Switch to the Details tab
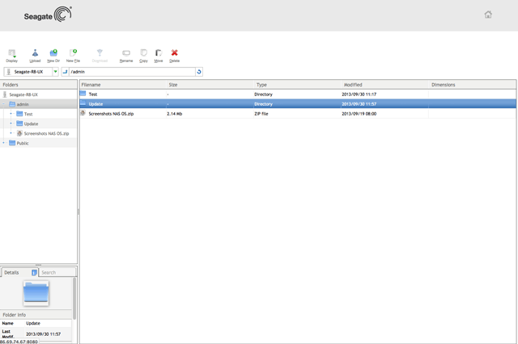Screen dimensions: 518x344 pyautogui.click(x=12, y=273)
